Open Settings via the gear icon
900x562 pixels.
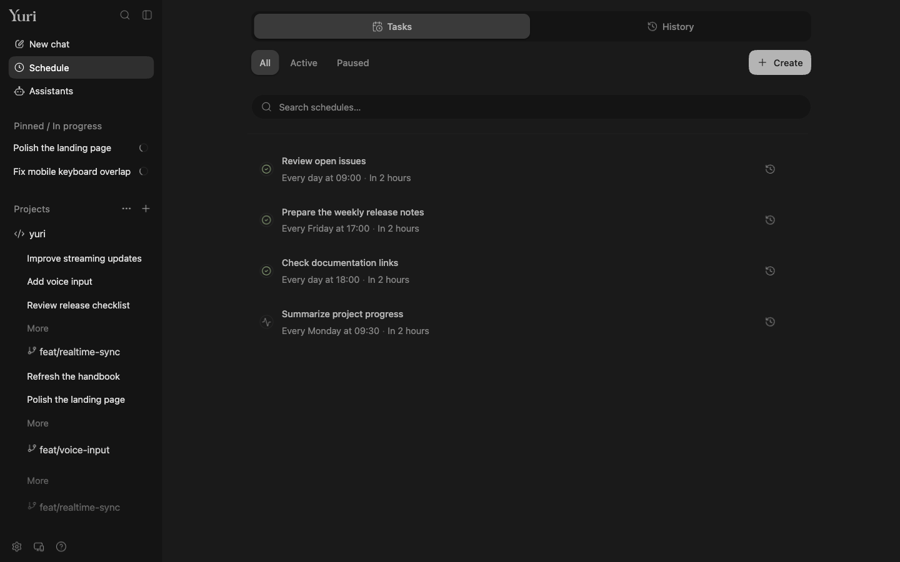point(17,547)
